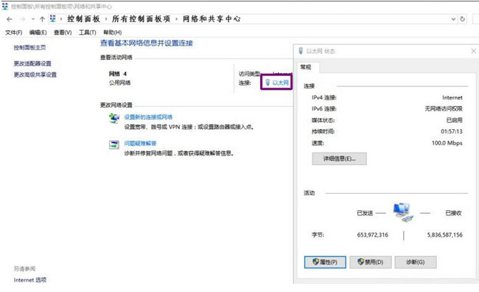Viewport: 479px width, 292px height.
Task: Open the 文件(F) menu
Action: (x=13, y=32)
